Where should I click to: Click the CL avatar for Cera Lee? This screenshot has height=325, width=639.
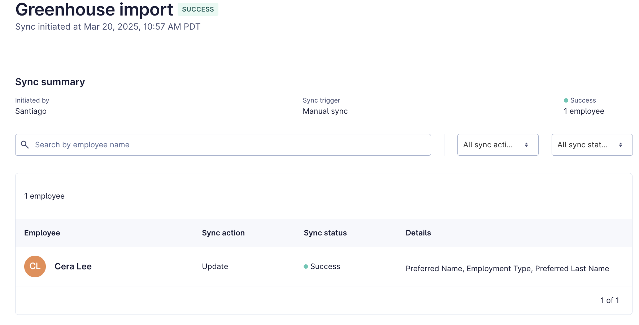coord(35,266)
